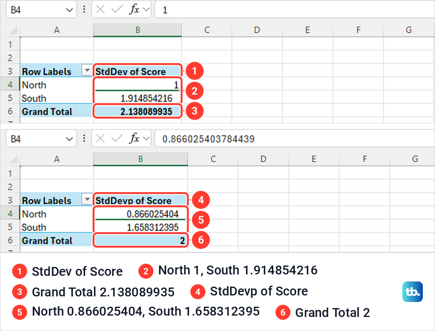435x331 pixels.
Task: Click Insert Function fx icon in top formula bar
Action: pyautogui.click(x=134, y=10)
